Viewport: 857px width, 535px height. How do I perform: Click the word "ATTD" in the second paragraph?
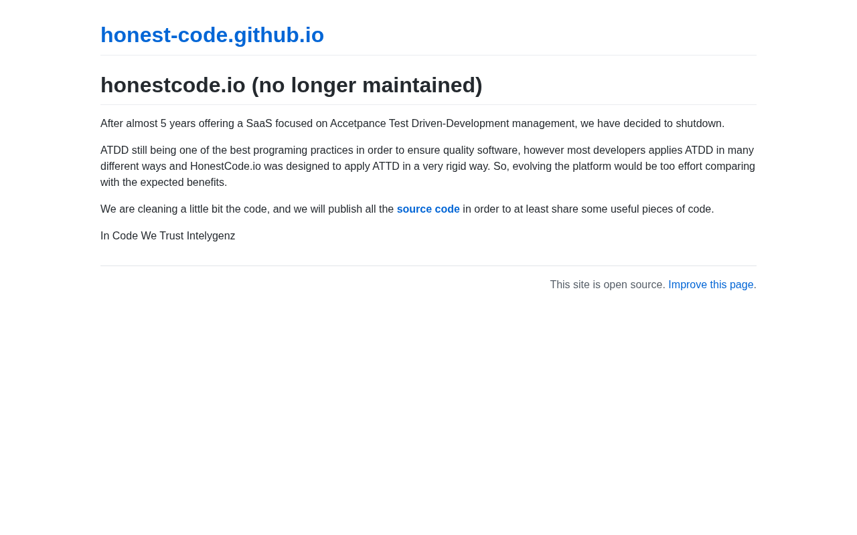coord(386,167)
